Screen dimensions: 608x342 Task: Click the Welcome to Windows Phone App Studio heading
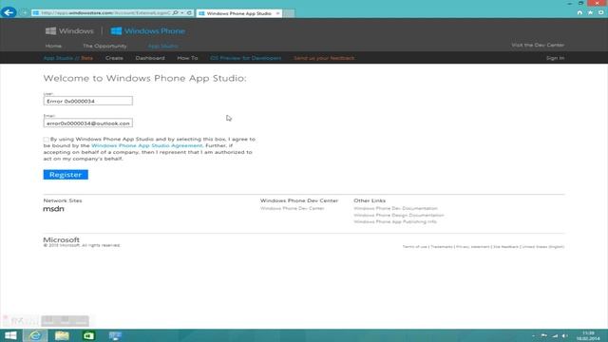tap(144, 78)
